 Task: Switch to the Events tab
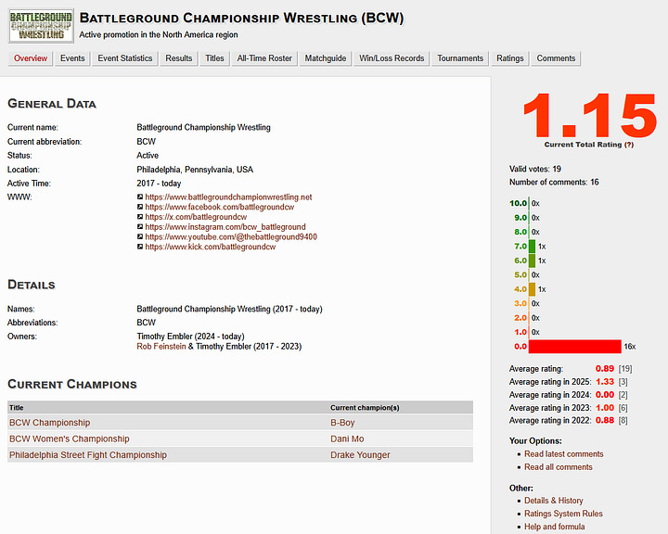(72, 58)
